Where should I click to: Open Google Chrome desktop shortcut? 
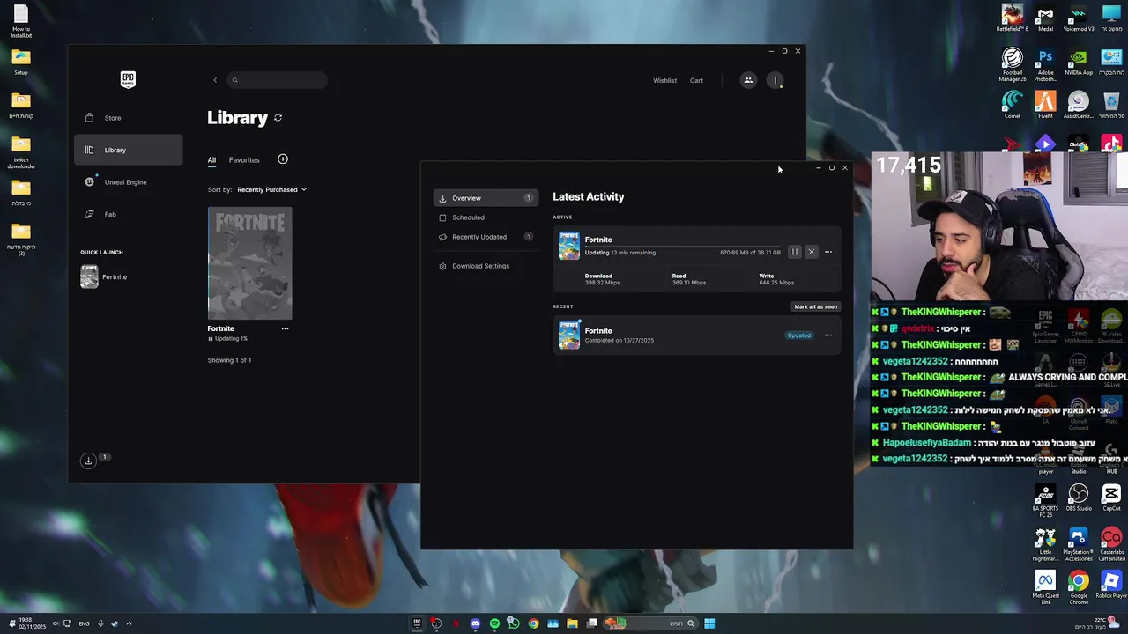pyautogui.click(x=1079, y=588)
